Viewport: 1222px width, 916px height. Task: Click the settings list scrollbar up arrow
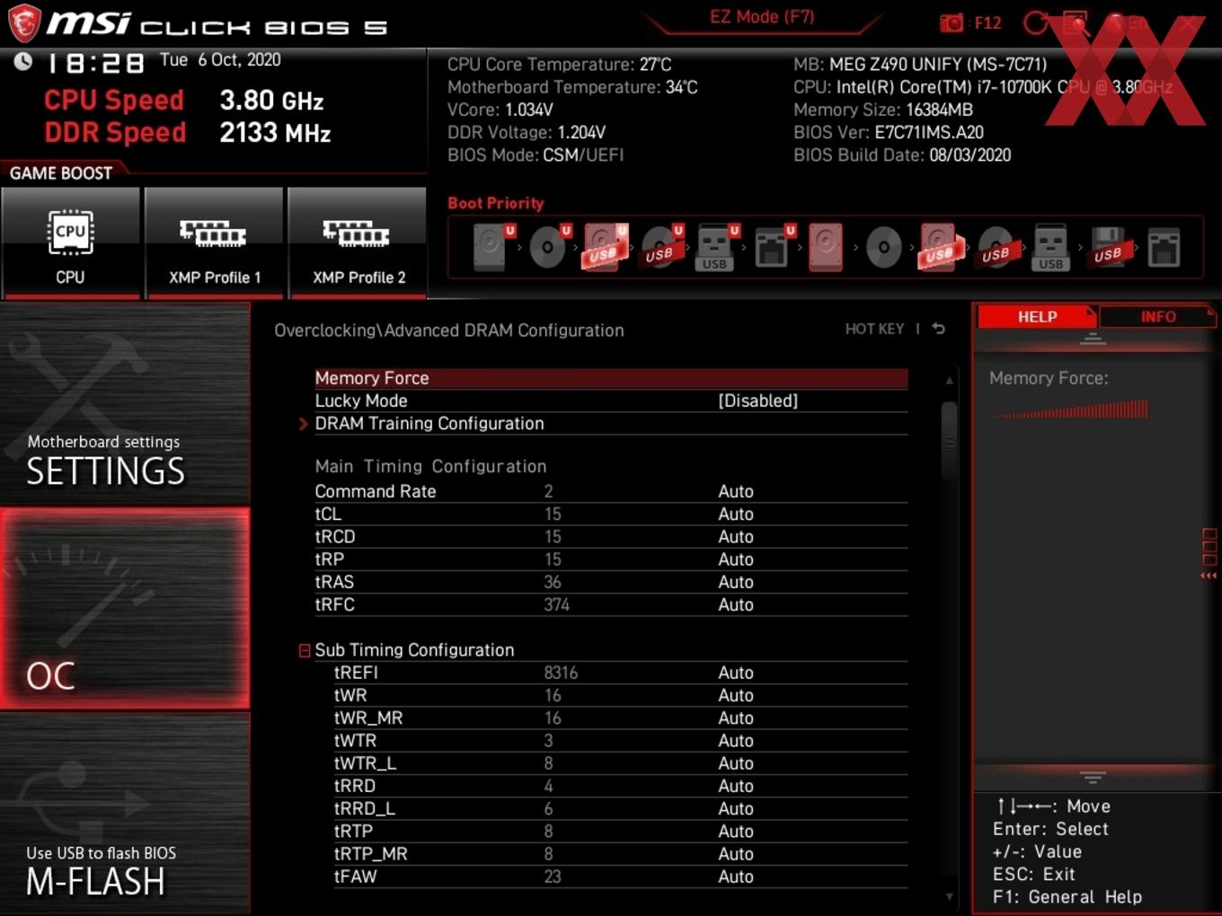[x=949, y=381]
